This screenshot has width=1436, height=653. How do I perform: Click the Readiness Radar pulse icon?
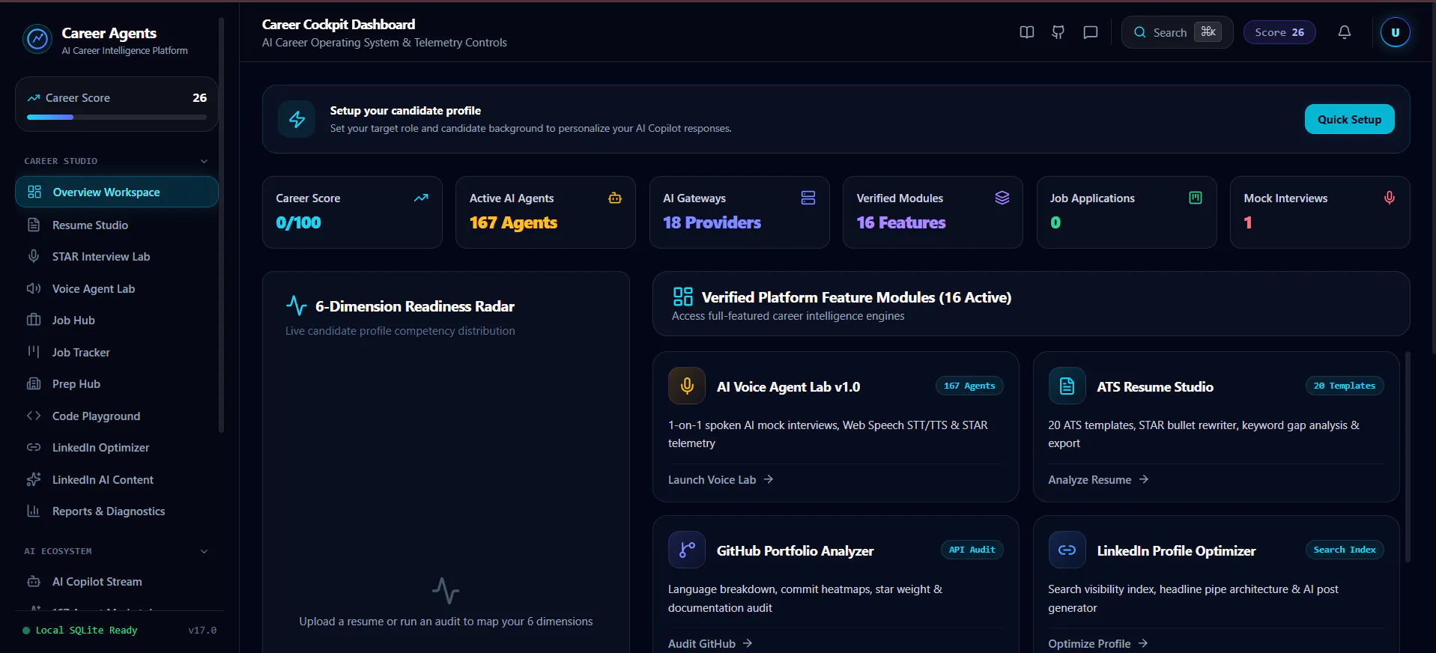pyautogui.click(x=297, y=306)
